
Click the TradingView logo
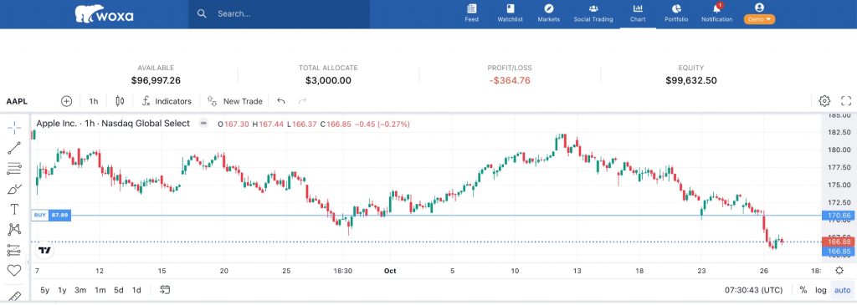point(45,251)
